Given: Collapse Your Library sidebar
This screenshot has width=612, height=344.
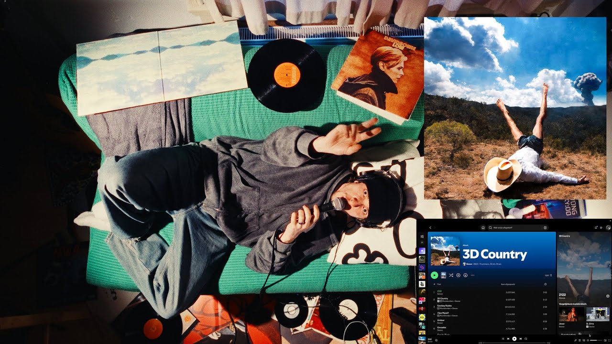Looking at the screenshot, I should tap(422, 236).
